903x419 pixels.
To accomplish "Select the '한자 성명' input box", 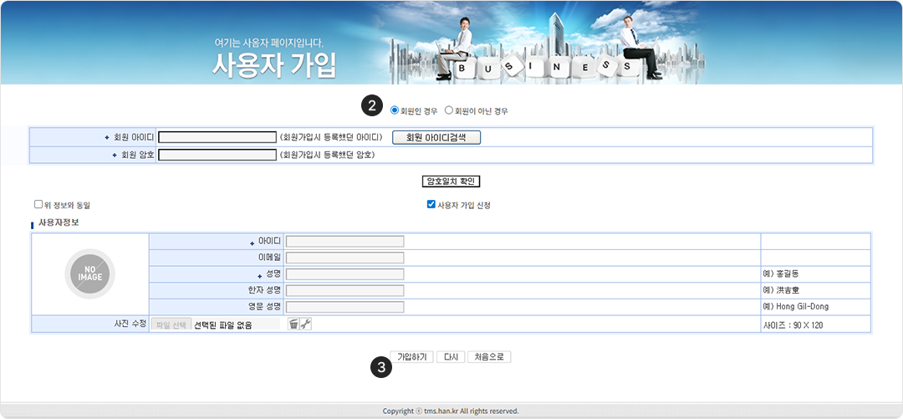I will tap(344, 290).
